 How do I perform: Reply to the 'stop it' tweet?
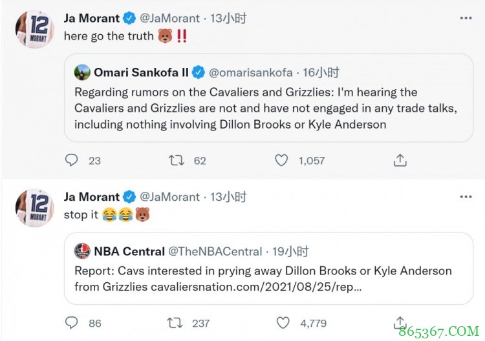coord(72,323)
